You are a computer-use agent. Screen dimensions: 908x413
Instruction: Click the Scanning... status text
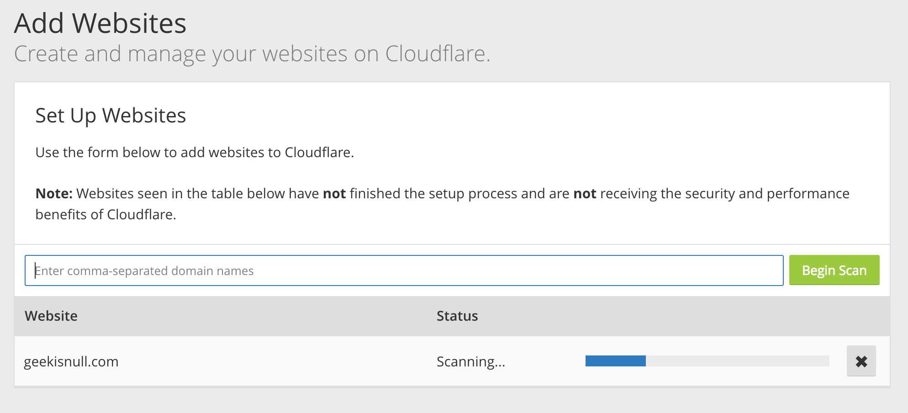point(471,361)
